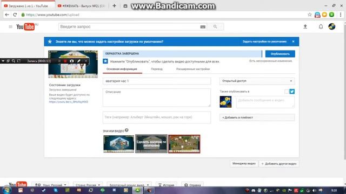Open the Bandicam dropdown arrow menu

(x=3, y=61)
